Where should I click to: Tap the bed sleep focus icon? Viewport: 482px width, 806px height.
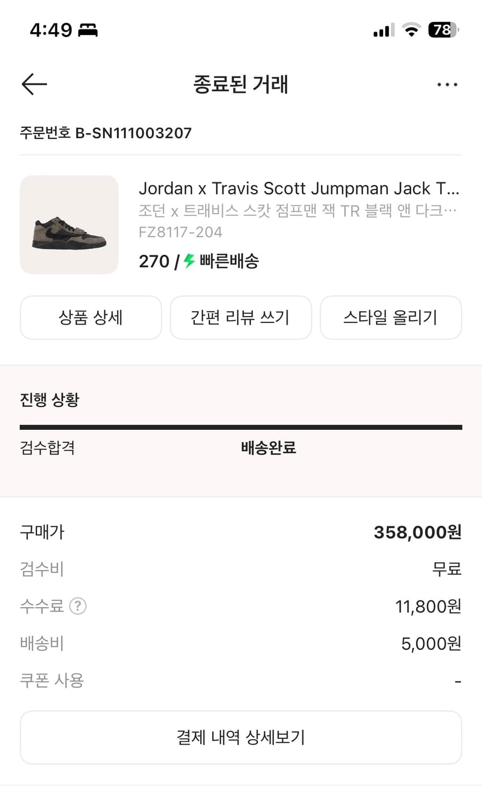coord(88,30)
